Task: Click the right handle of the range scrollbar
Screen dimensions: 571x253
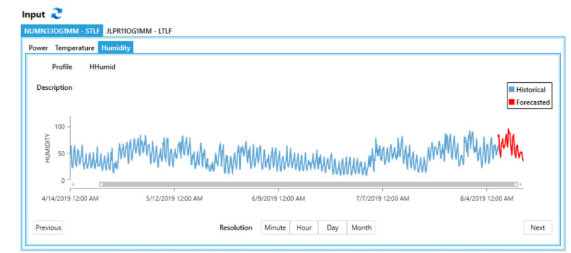Action: [515, 184]
